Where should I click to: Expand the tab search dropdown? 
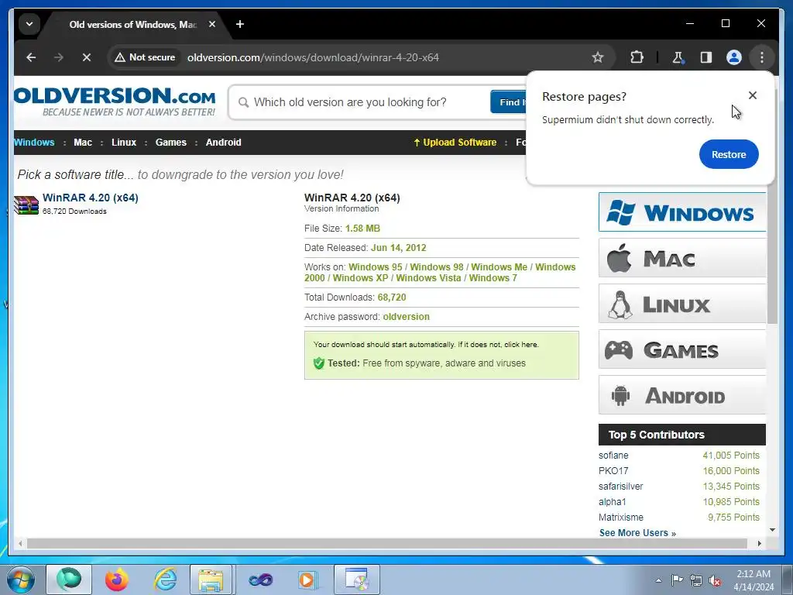pos(29,24)
